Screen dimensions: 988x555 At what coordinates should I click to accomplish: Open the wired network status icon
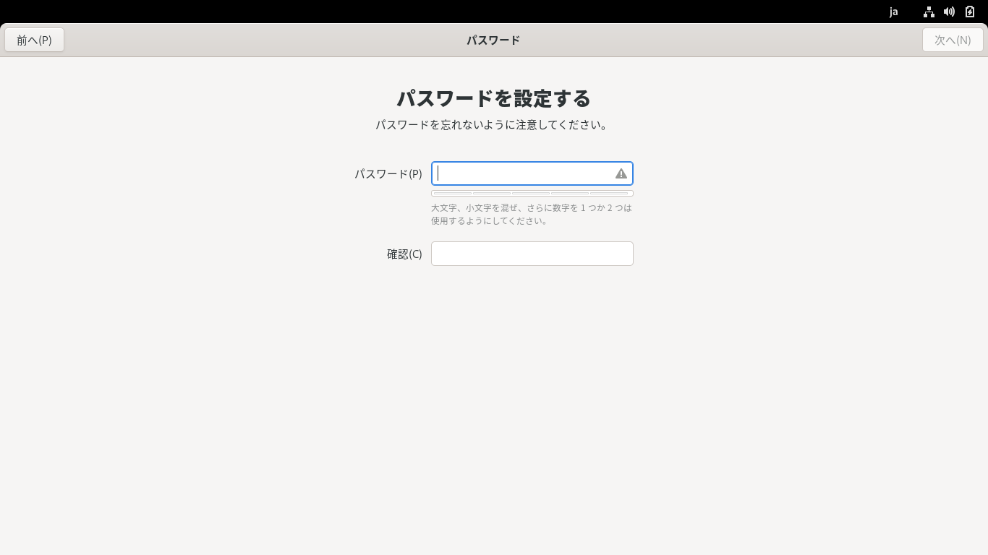pos(929,12)
